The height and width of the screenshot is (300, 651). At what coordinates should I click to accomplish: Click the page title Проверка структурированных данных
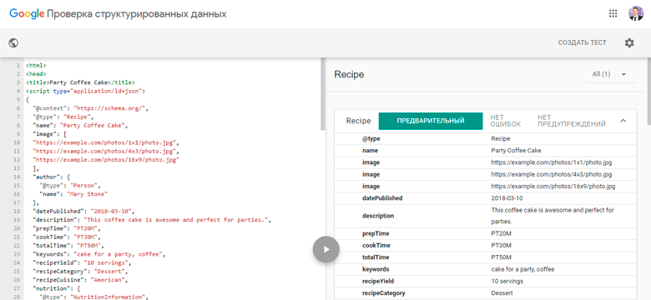click(137, 13)
